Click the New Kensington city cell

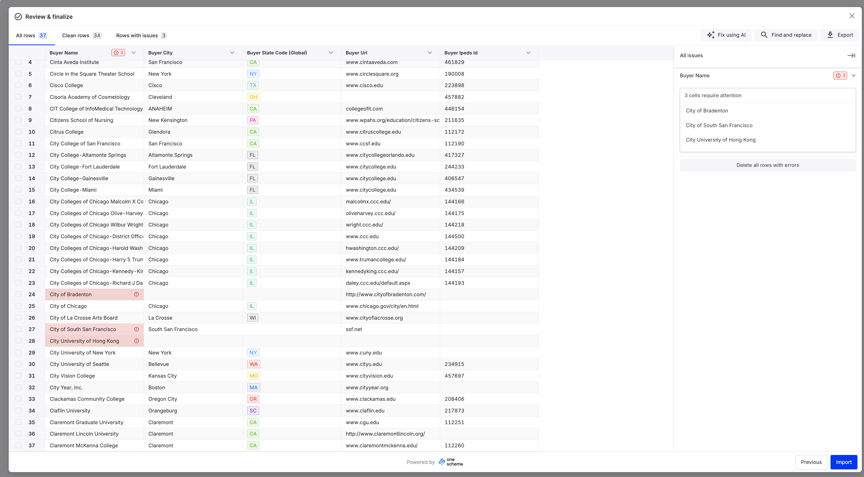click(193, 120)
